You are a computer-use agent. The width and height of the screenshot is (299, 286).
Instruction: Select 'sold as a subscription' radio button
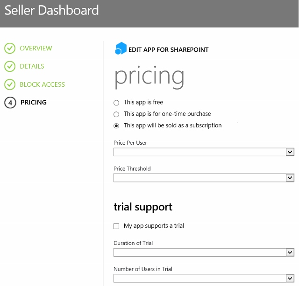point(116,126)
